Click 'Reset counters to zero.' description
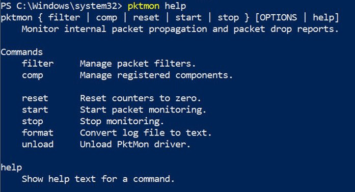 pos(141,98)
